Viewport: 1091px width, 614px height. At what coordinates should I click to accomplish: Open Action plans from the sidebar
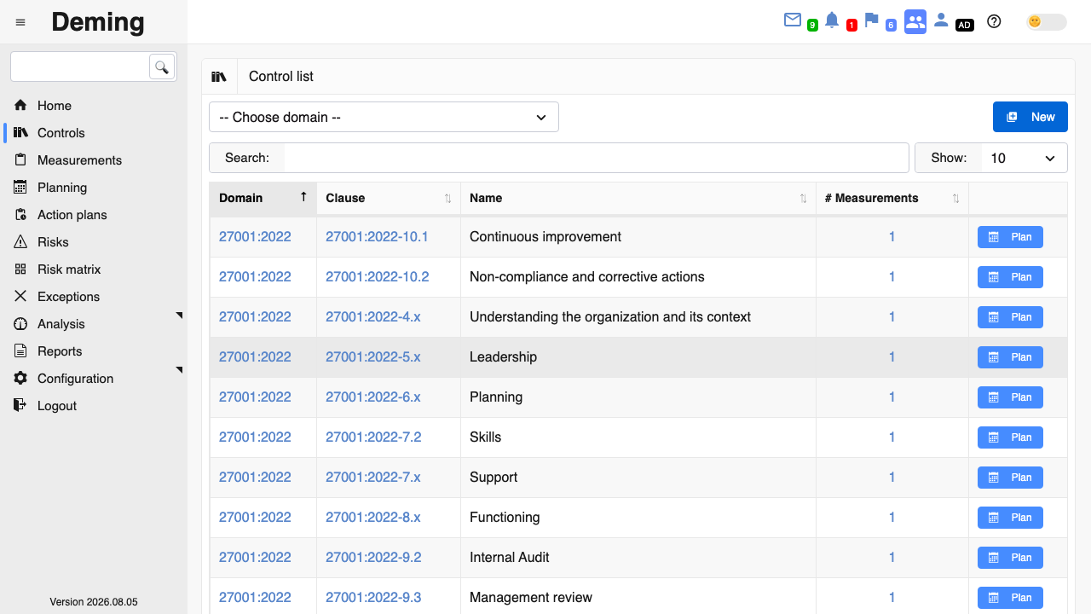click(72, 215)
